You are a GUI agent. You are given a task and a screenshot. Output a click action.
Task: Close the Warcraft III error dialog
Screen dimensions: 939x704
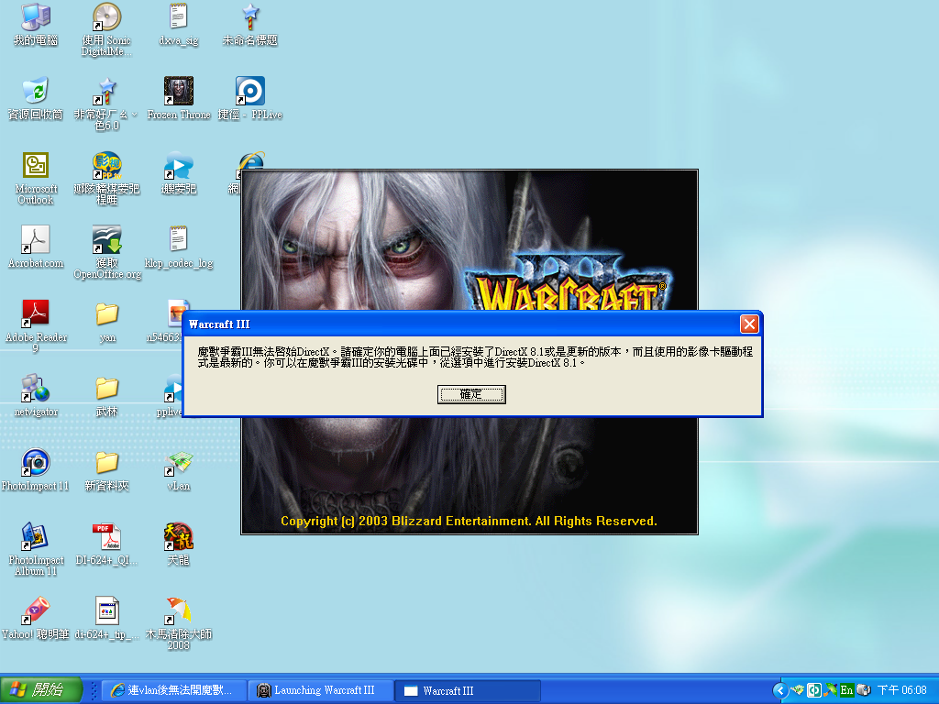click(x=749, y=324)
